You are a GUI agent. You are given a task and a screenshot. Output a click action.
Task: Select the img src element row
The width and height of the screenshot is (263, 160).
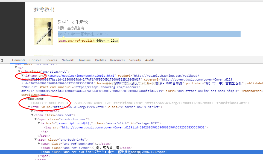point(126,127)
